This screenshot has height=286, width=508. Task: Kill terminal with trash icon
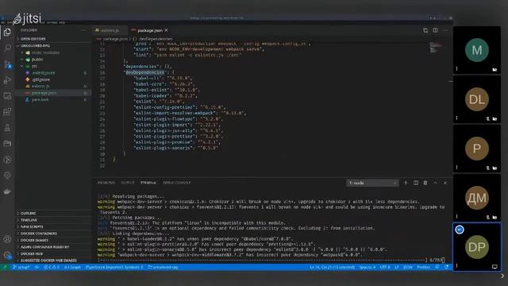425,183
